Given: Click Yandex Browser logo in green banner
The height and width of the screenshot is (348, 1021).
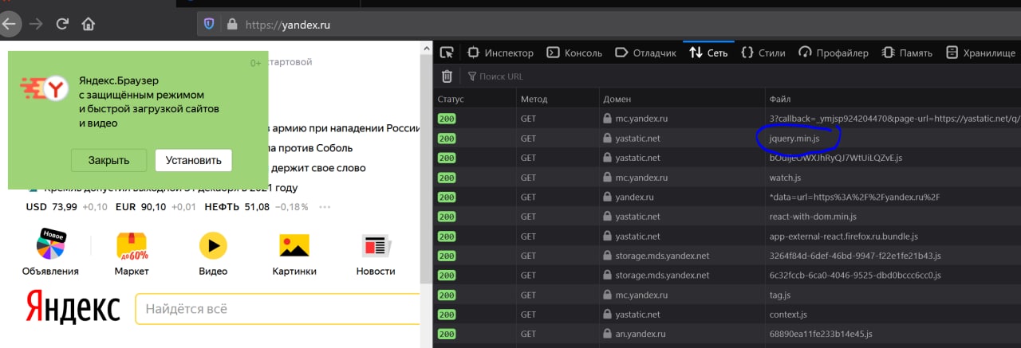Looking at the screenshot, I should point(44,90).
